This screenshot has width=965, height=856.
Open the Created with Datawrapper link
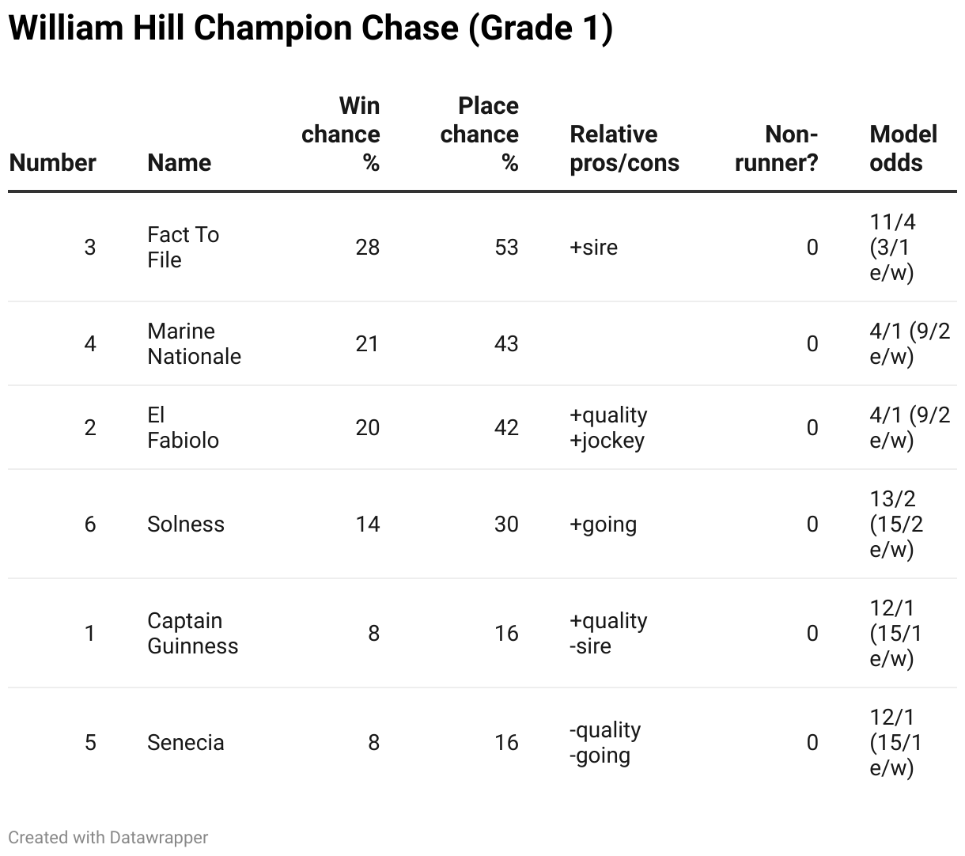tap(108, 837)
